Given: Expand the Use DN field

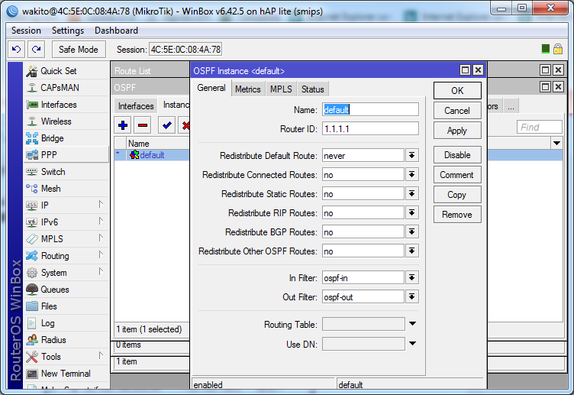Looking at the screenshot, I should [412, 344].
